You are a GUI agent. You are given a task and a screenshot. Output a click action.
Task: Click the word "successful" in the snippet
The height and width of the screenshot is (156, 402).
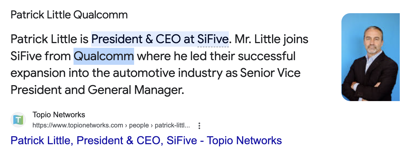click(x=267, y=56)
